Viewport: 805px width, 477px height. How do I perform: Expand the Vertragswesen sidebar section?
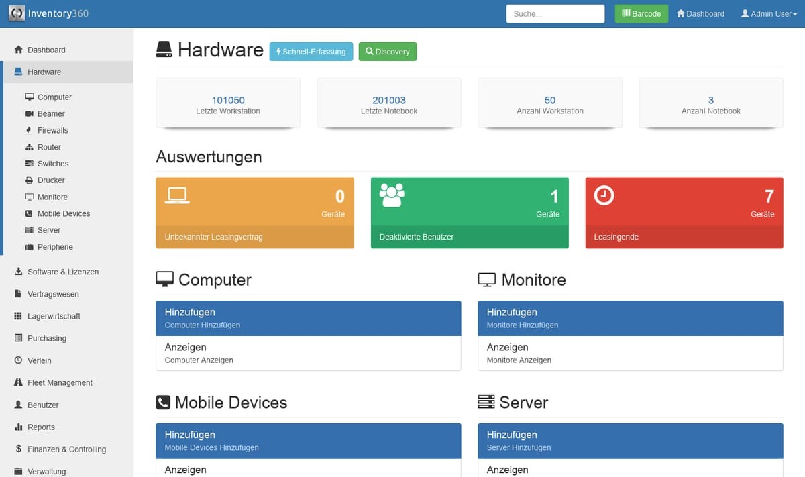[53, 294]
